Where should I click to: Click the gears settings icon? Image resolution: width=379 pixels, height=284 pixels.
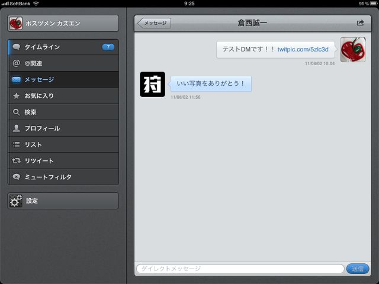(16, 201)
